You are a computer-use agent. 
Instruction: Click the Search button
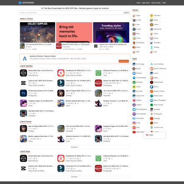(126, 13)
